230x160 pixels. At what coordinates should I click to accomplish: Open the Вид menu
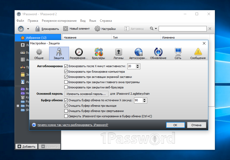[83, 21]
